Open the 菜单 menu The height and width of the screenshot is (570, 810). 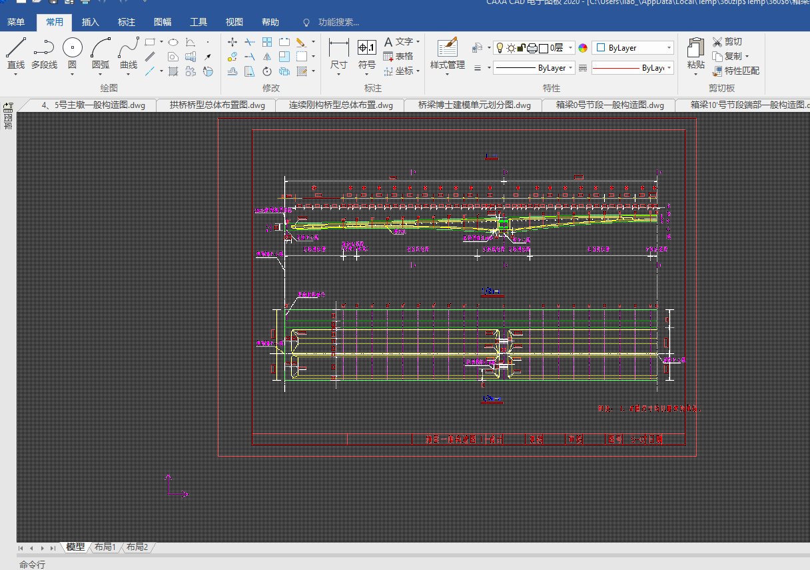pos(16,23)
